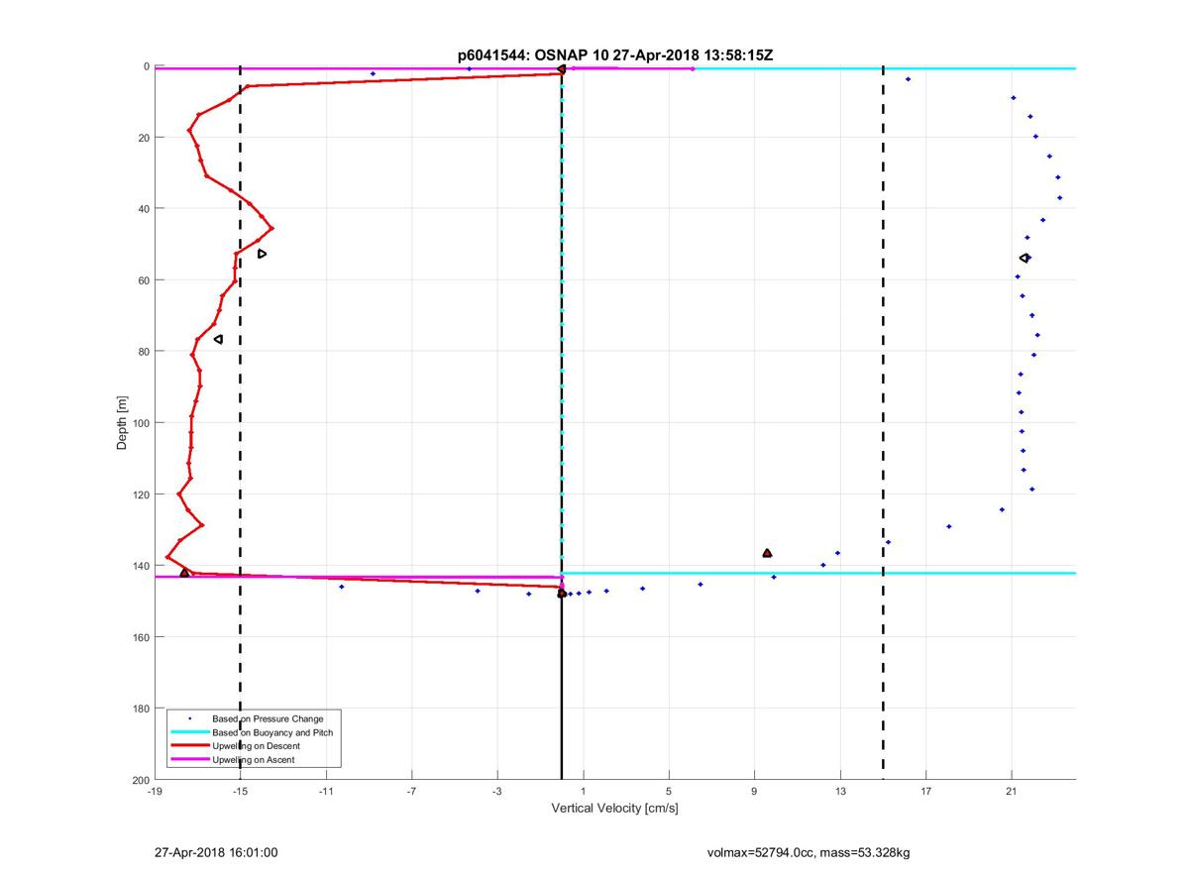1189x877 pixels.
Task: Select the 'Upwelling on Ascent' legend entry
Action: 254,759
